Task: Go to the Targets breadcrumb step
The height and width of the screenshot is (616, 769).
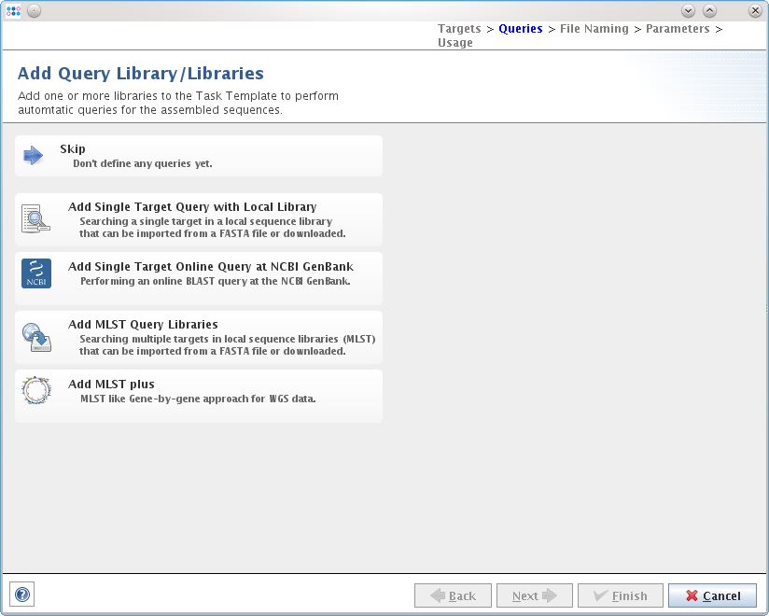Action: point(459,28)
